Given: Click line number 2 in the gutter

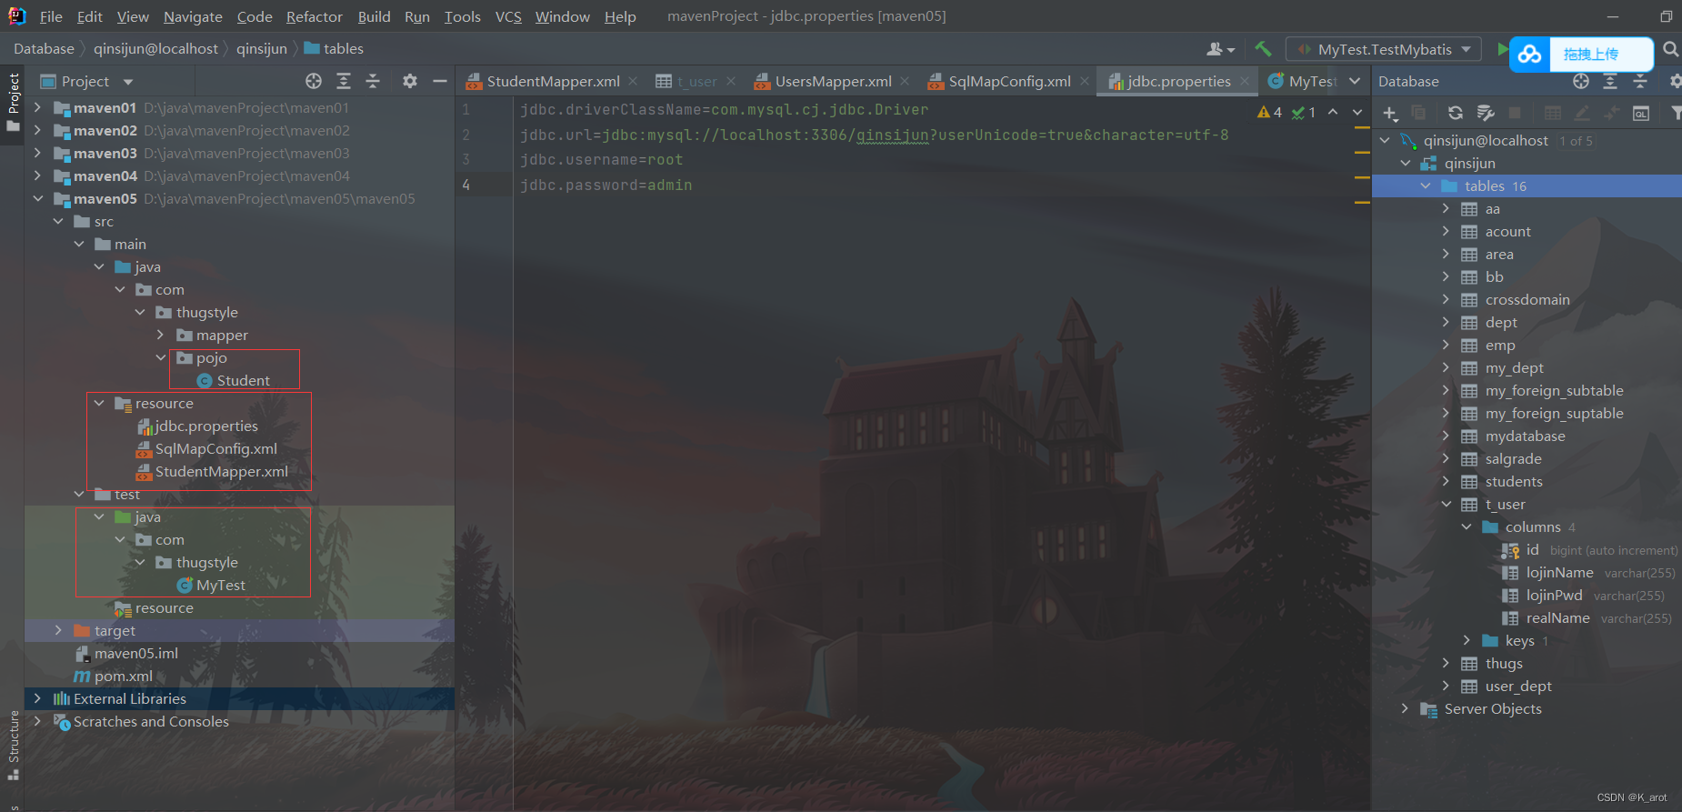Looking at the screenshot, I should pos(466,135).
